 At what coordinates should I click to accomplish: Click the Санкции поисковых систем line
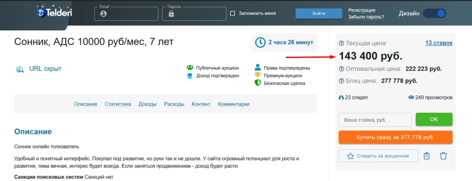click(x=64, y=177)
